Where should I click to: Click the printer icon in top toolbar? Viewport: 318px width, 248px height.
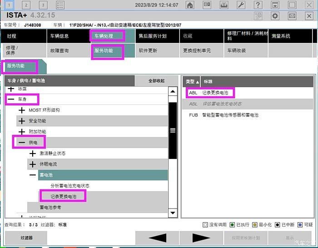pos(224,5)
